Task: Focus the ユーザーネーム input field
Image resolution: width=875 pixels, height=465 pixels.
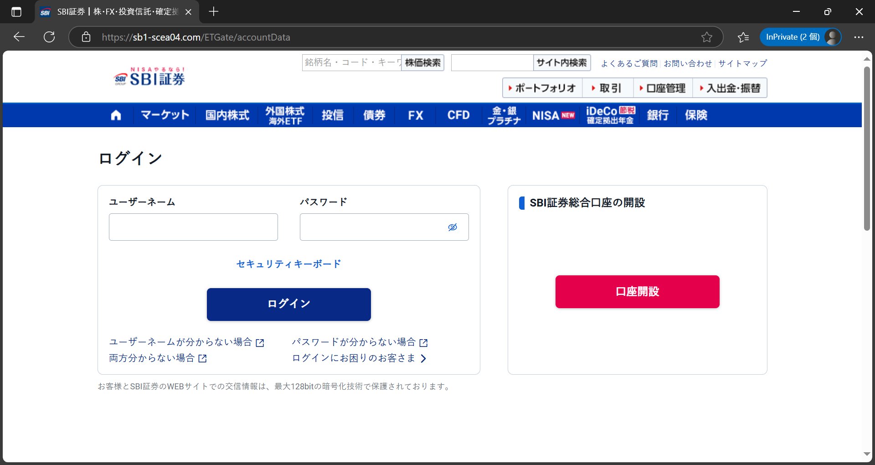Action: point(193,227)
